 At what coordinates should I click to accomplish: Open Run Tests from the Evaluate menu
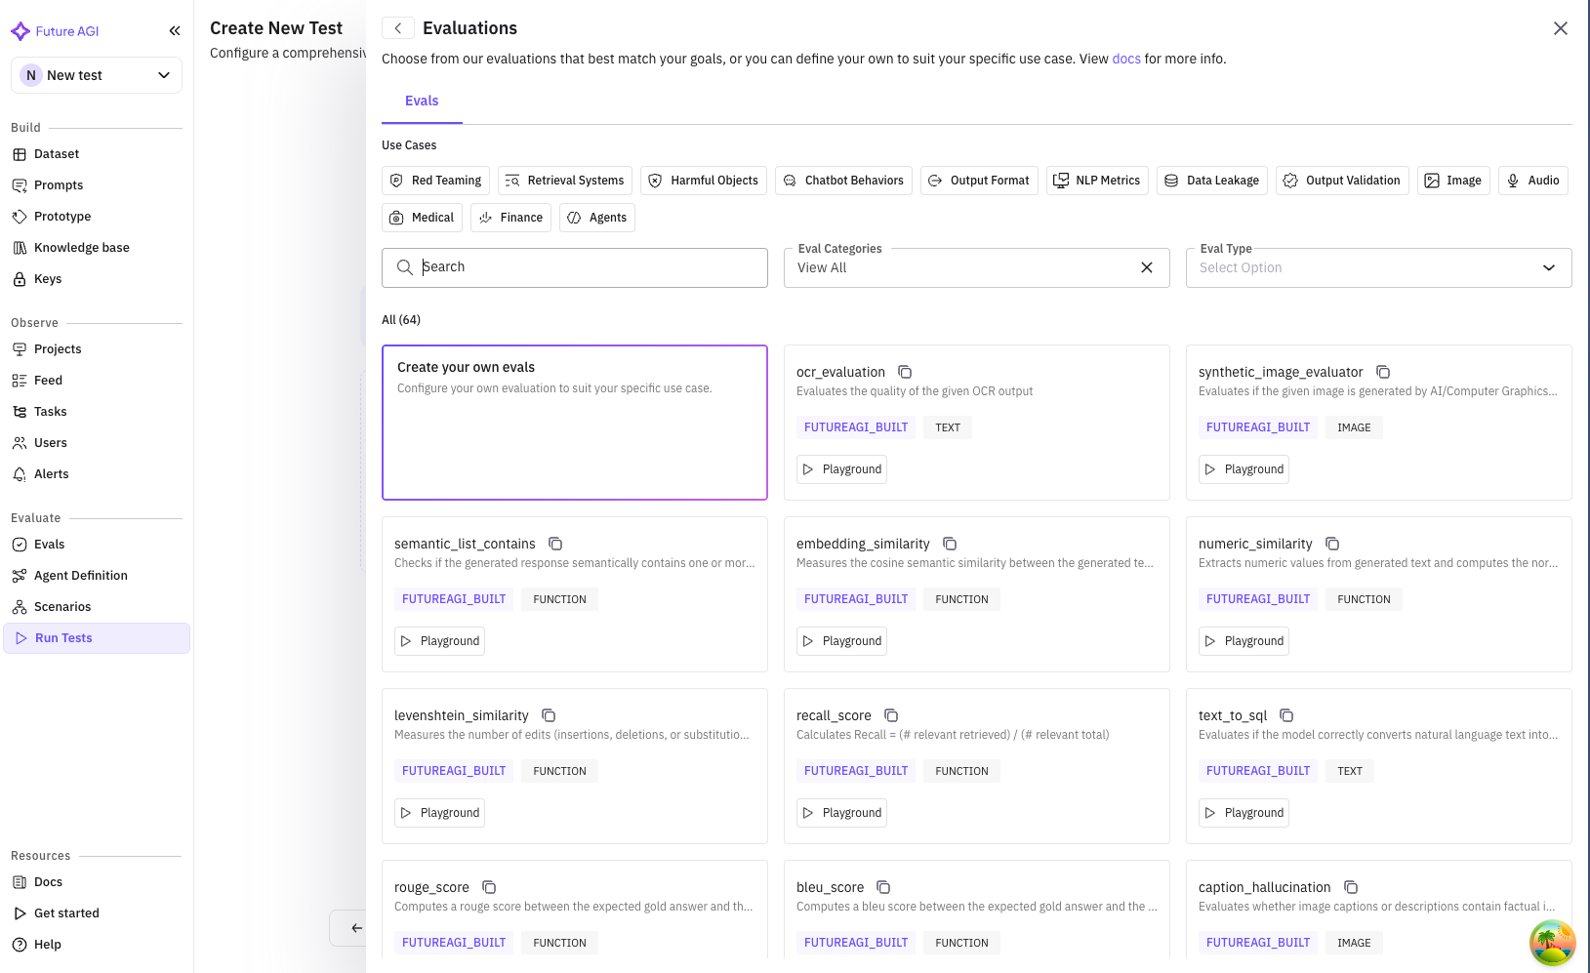(x=62, y=637)
